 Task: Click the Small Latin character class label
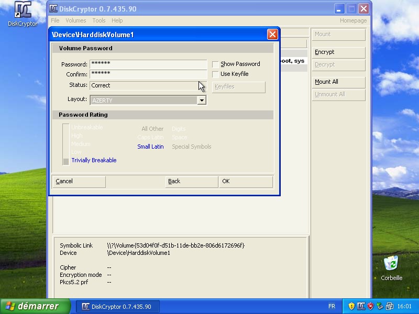150,147
